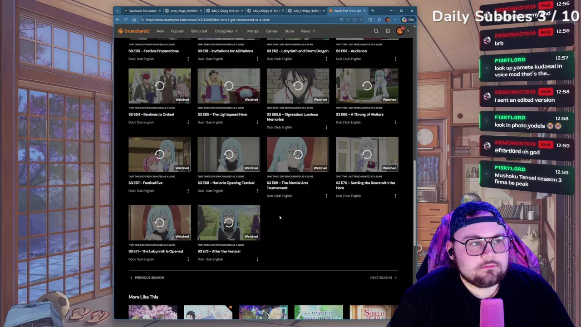Expand the Categories dropdown
The height and width of the screenshot is (327, 581).
(226, 31)
